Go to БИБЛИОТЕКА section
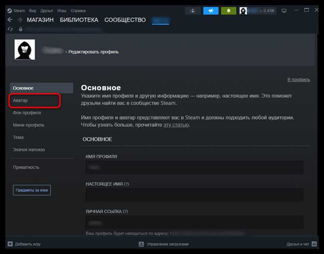 point(79,20)
